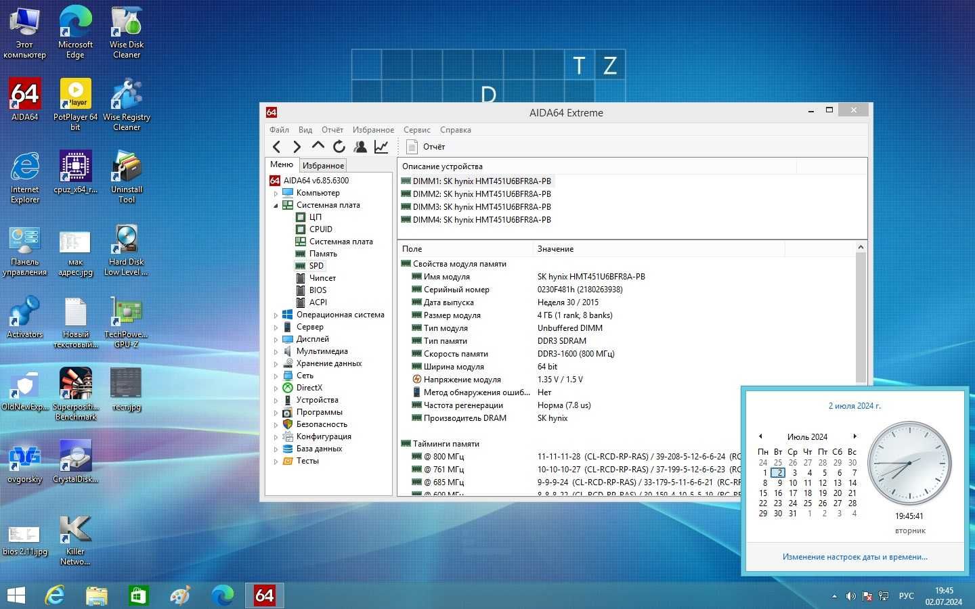Click the Refresh toolbar icon in AIDA64
Image resolution: width=975 pixels, height=609 pixels.
tap(339, 146)
